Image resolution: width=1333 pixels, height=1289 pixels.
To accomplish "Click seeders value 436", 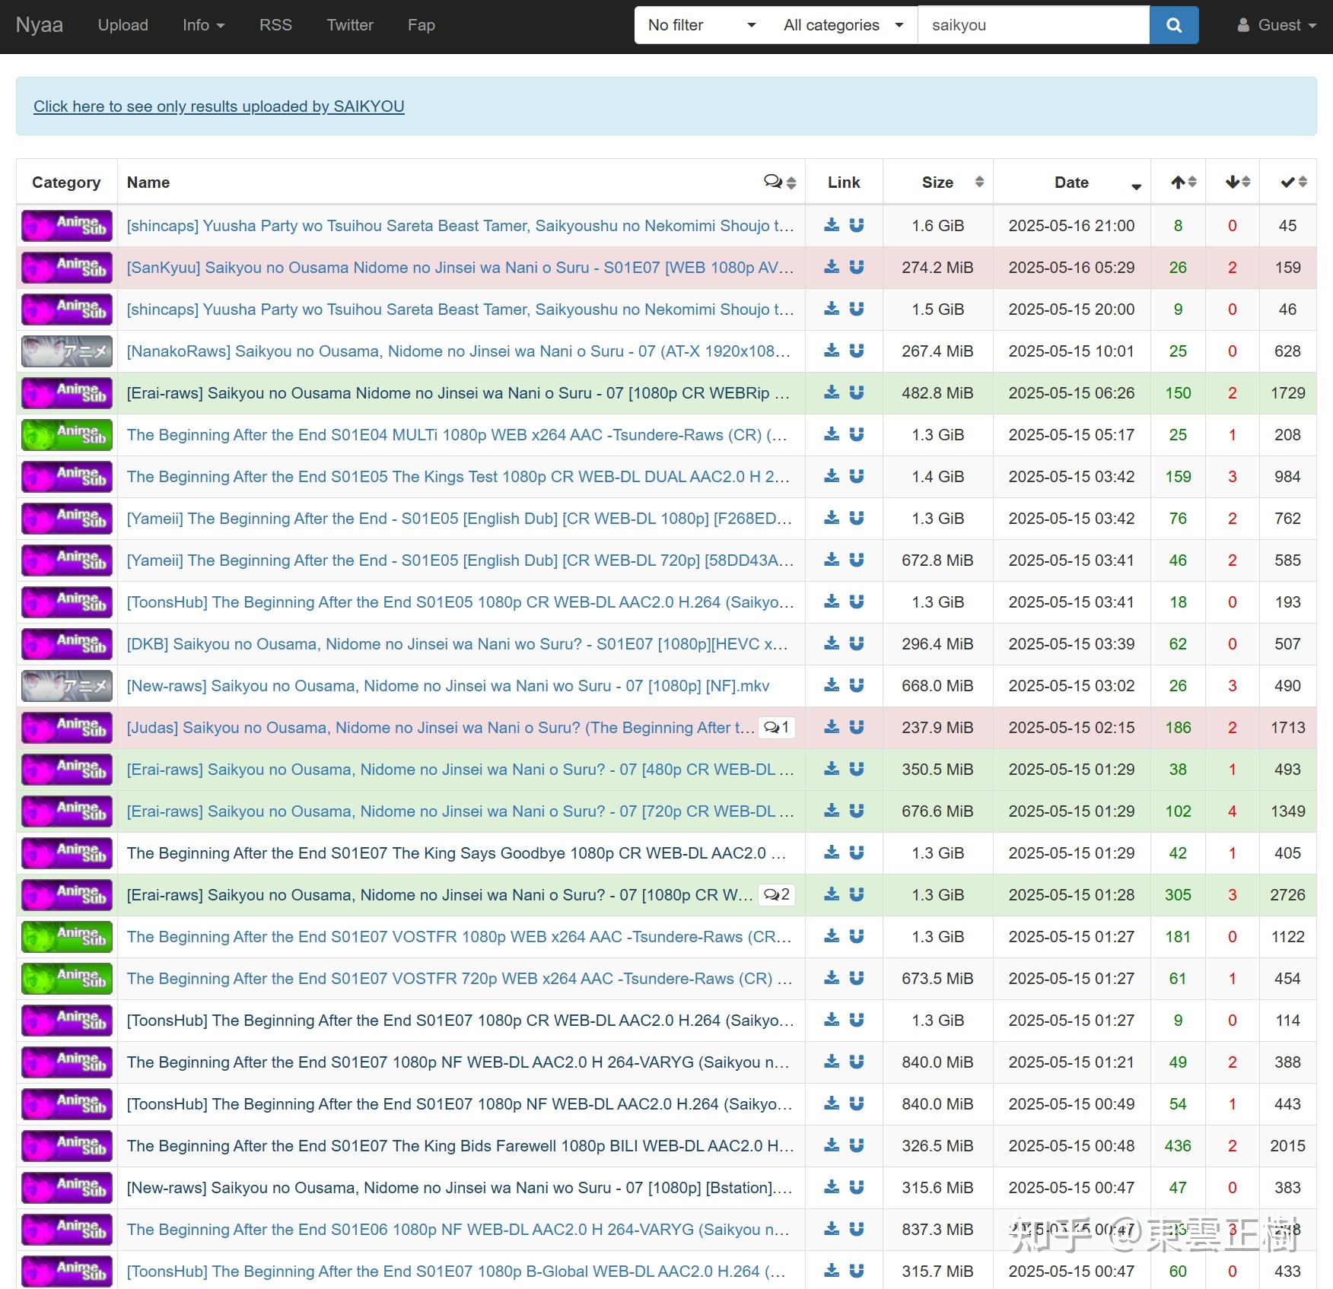I will coord(1179,1146).
